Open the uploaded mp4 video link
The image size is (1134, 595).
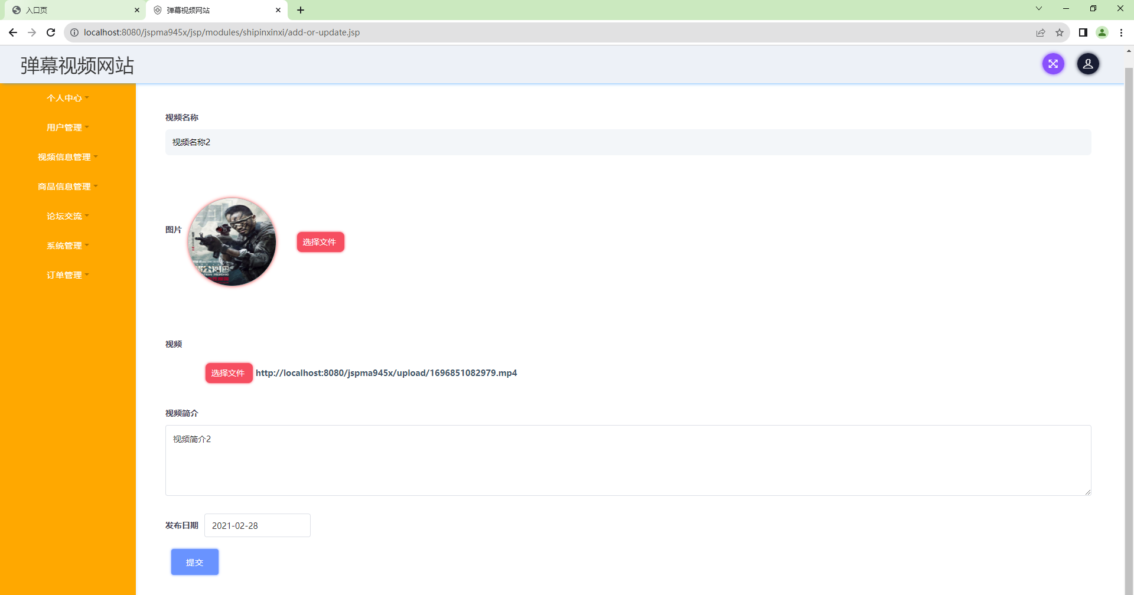coord(386,372)
